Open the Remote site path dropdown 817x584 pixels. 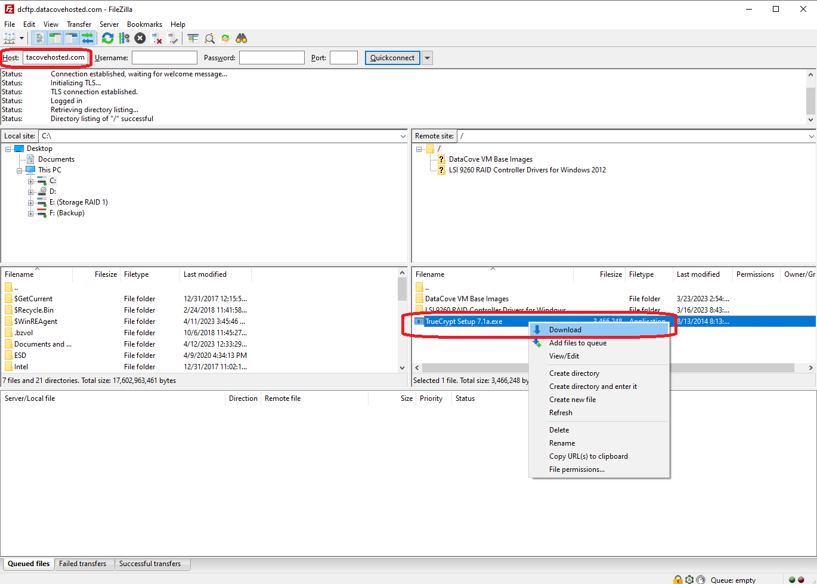coord(811,136)
